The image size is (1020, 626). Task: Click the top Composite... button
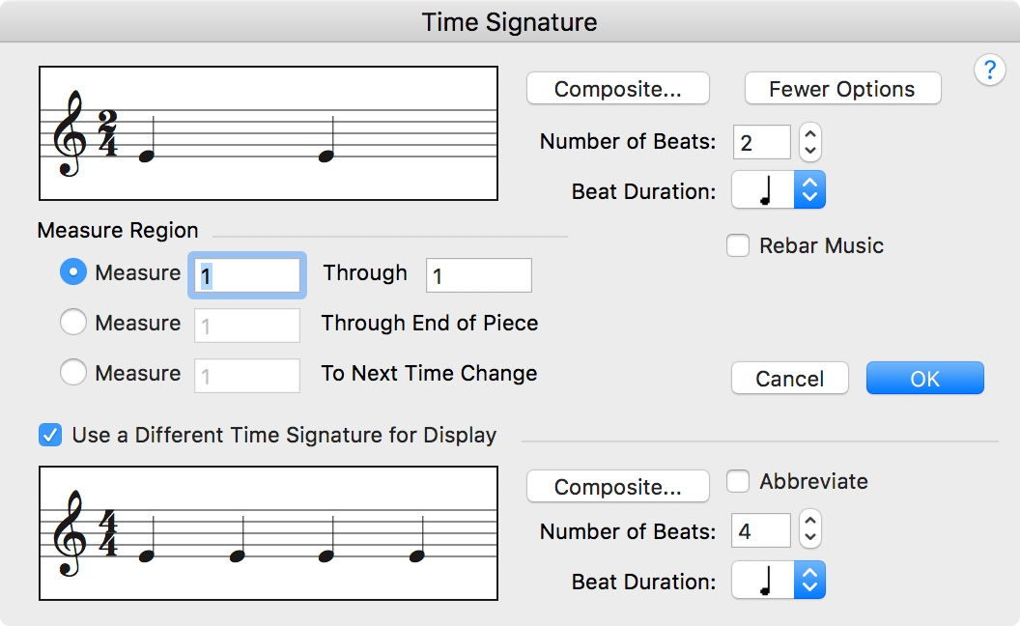point(618,89)
